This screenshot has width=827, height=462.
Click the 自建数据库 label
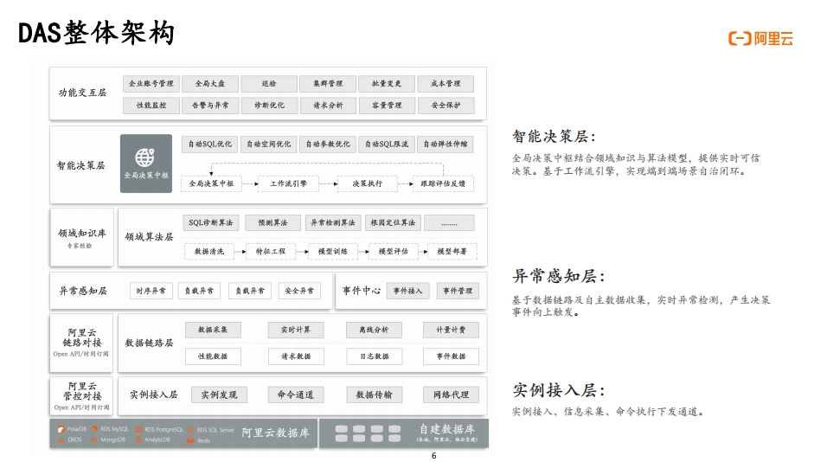pyautogui.click(x=447, y=429)
